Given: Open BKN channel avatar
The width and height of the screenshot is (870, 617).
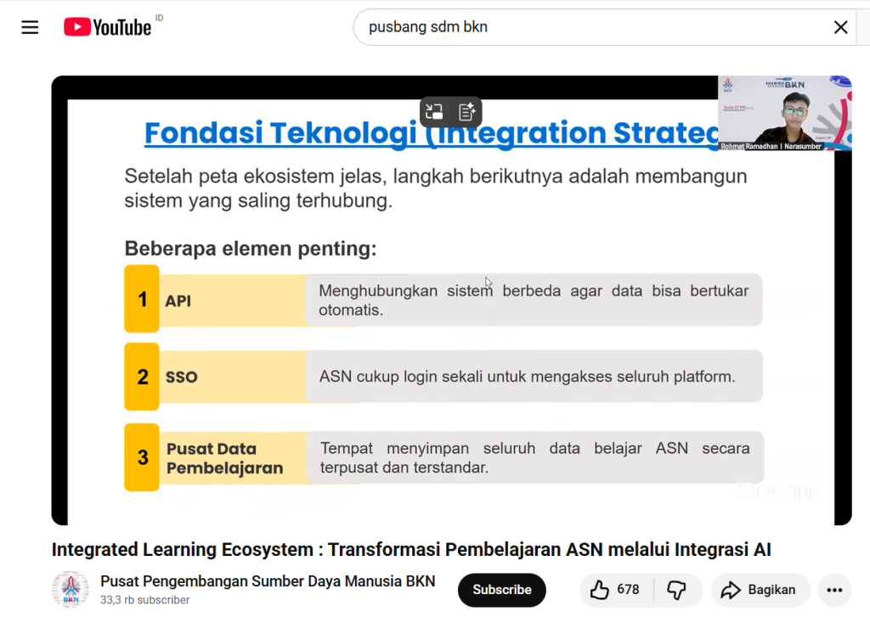Looking at the screenshot, I should (x=71, y=590).
